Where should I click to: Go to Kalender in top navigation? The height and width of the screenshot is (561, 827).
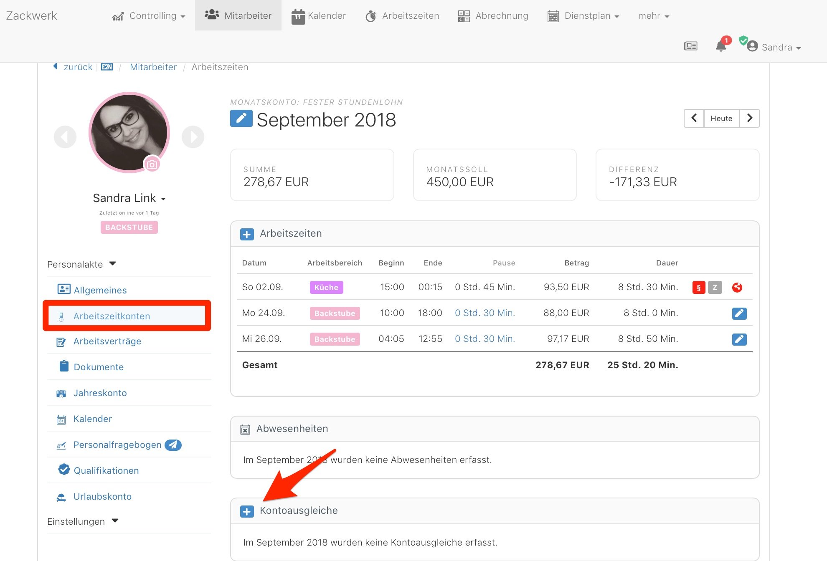(319, 16)
